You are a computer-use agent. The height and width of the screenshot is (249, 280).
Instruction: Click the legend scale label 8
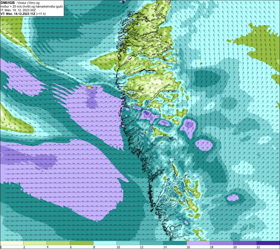coord(94,247)
